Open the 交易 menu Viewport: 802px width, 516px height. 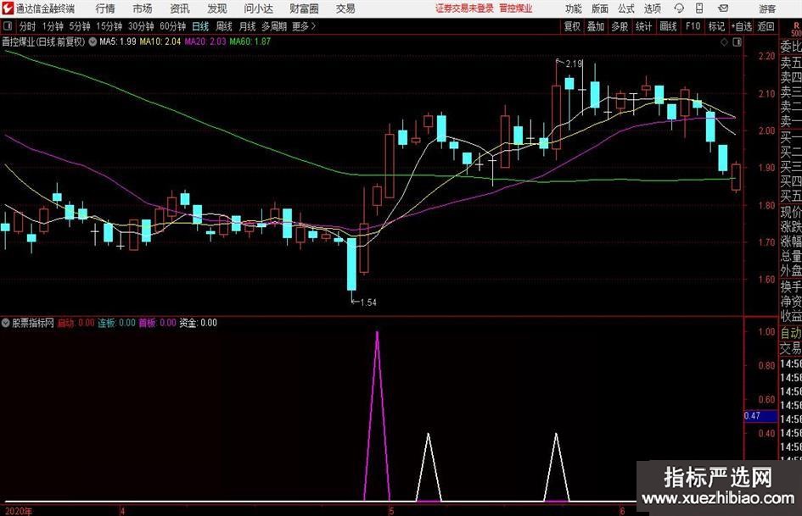(345, 8)
